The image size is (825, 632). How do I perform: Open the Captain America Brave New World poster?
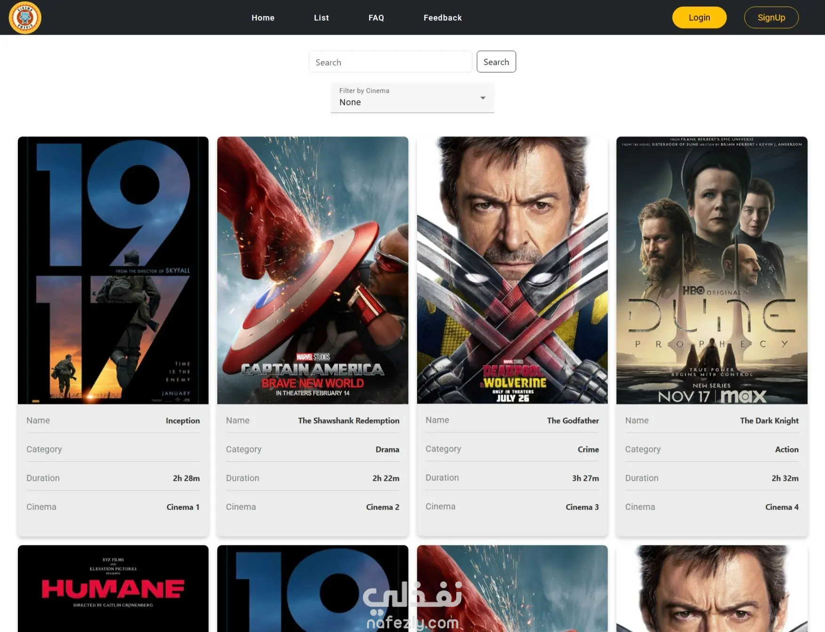(x=313, y=270)
